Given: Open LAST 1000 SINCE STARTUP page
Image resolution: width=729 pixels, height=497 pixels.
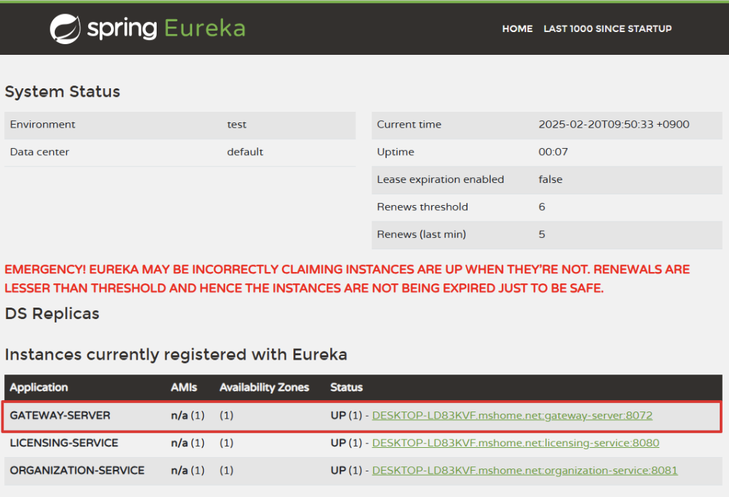Looking at the screenshot, I should click(607, 28).
